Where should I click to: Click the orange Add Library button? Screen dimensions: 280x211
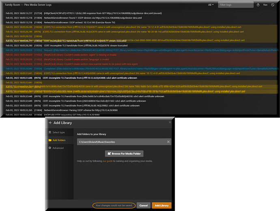coord(162,205)
